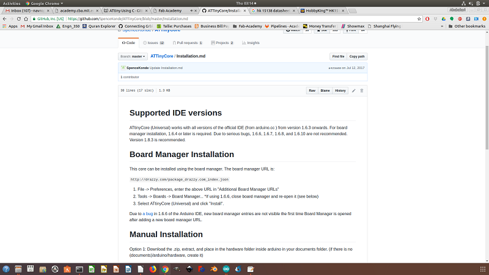Screen dimensions: 489x275
Task: Open the Showmax bookmark
Action: [353, 26]
